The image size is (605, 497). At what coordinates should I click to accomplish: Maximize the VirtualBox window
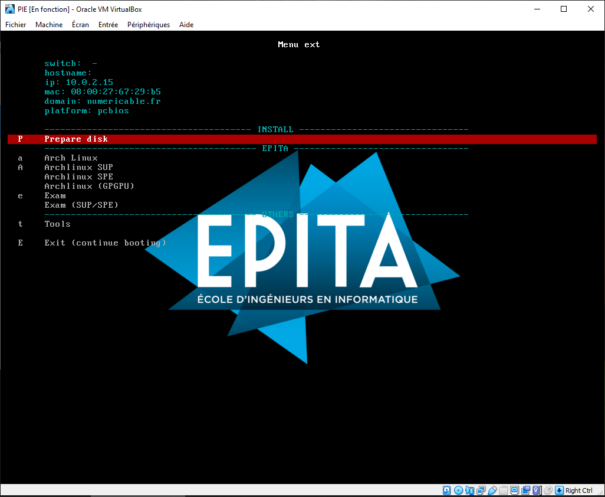coord(564,9)
